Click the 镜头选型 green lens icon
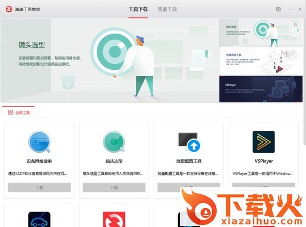This screenshot has width=306, height=227. coord(114,141)
